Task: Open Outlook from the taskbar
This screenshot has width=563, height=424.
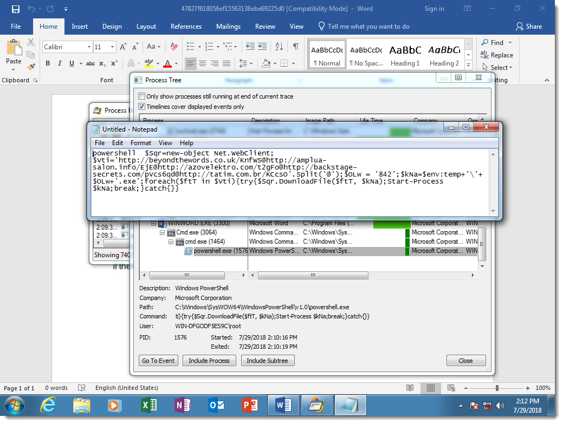Action: (216, 406)
